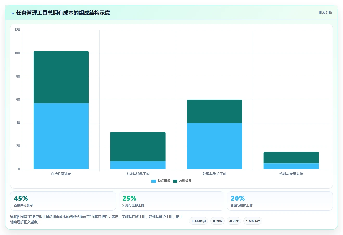The height and width of the screenshot is (235, 343).
Task: Select the 表格 tag chip
Action: [217, 221]
